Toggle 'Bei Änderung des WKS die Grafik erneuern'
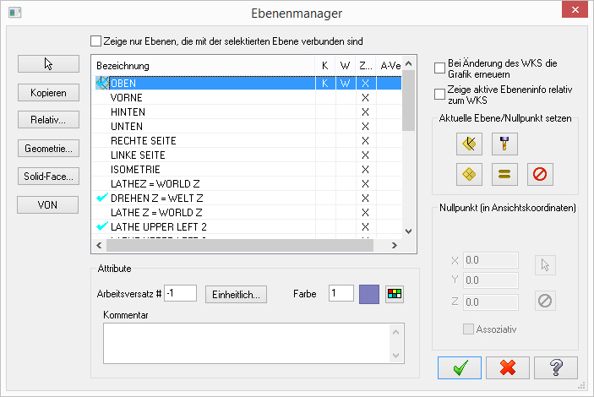 [x=439, y=68]
